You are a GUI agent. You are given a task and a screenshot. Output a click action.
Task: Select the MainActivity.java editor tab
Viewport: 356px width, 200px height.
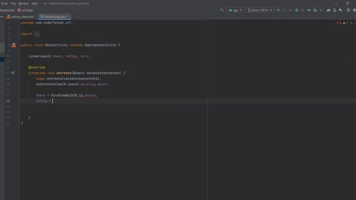pyautogui.click(x=55, y=17)
